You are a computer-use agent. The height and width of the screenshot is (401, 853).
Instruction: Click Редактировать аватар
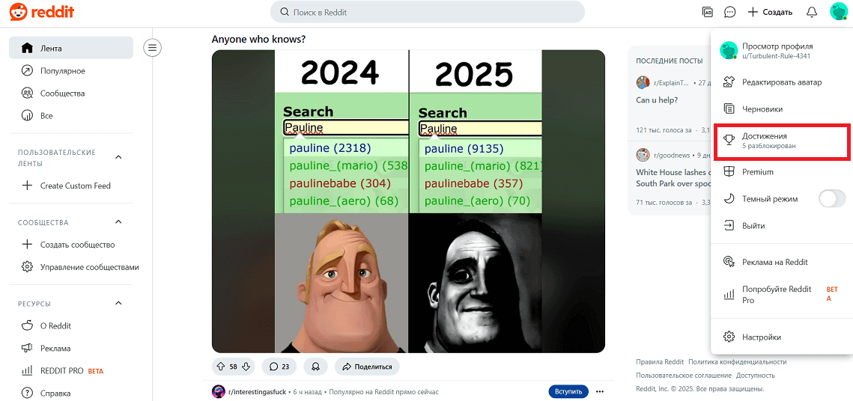(x=781, y=82)
